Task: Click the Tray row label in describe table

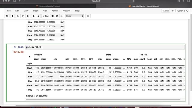Action: pos(30,90)
